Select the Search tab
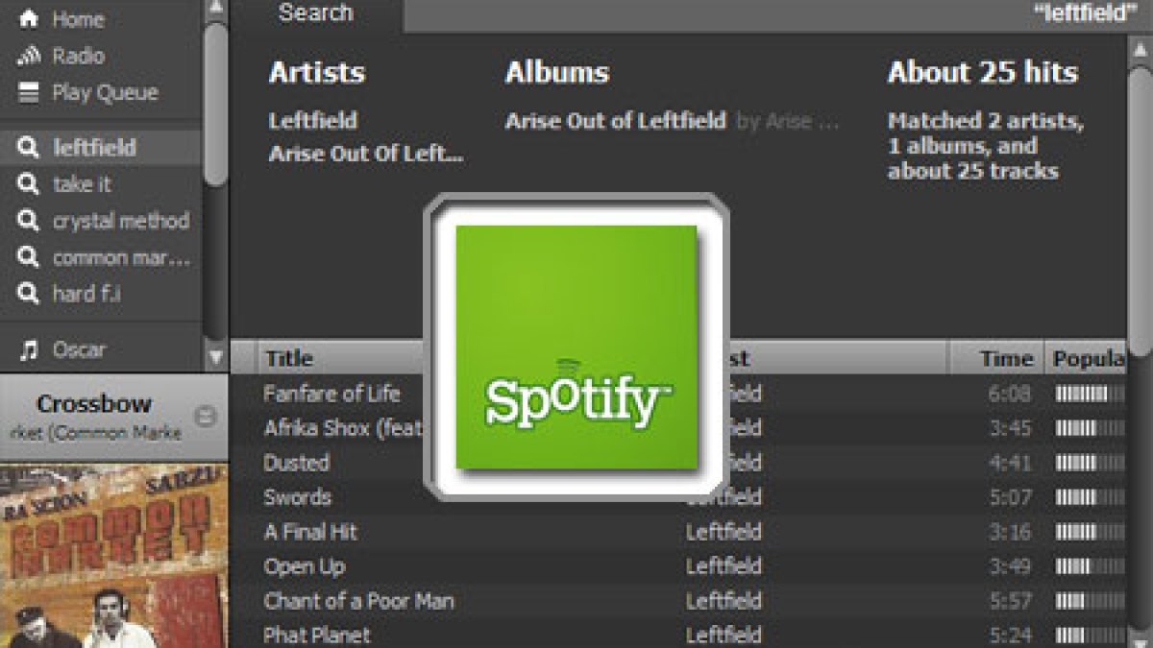This screenshot has height=648, width=1153. tap(316, 14)
